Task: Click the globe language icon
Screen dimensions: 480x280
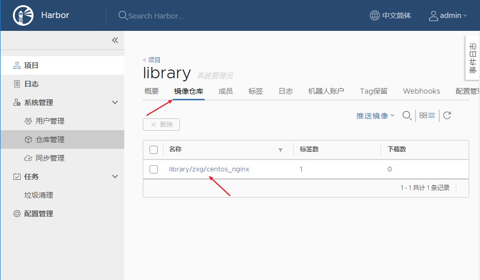Action: click(374, 15)
